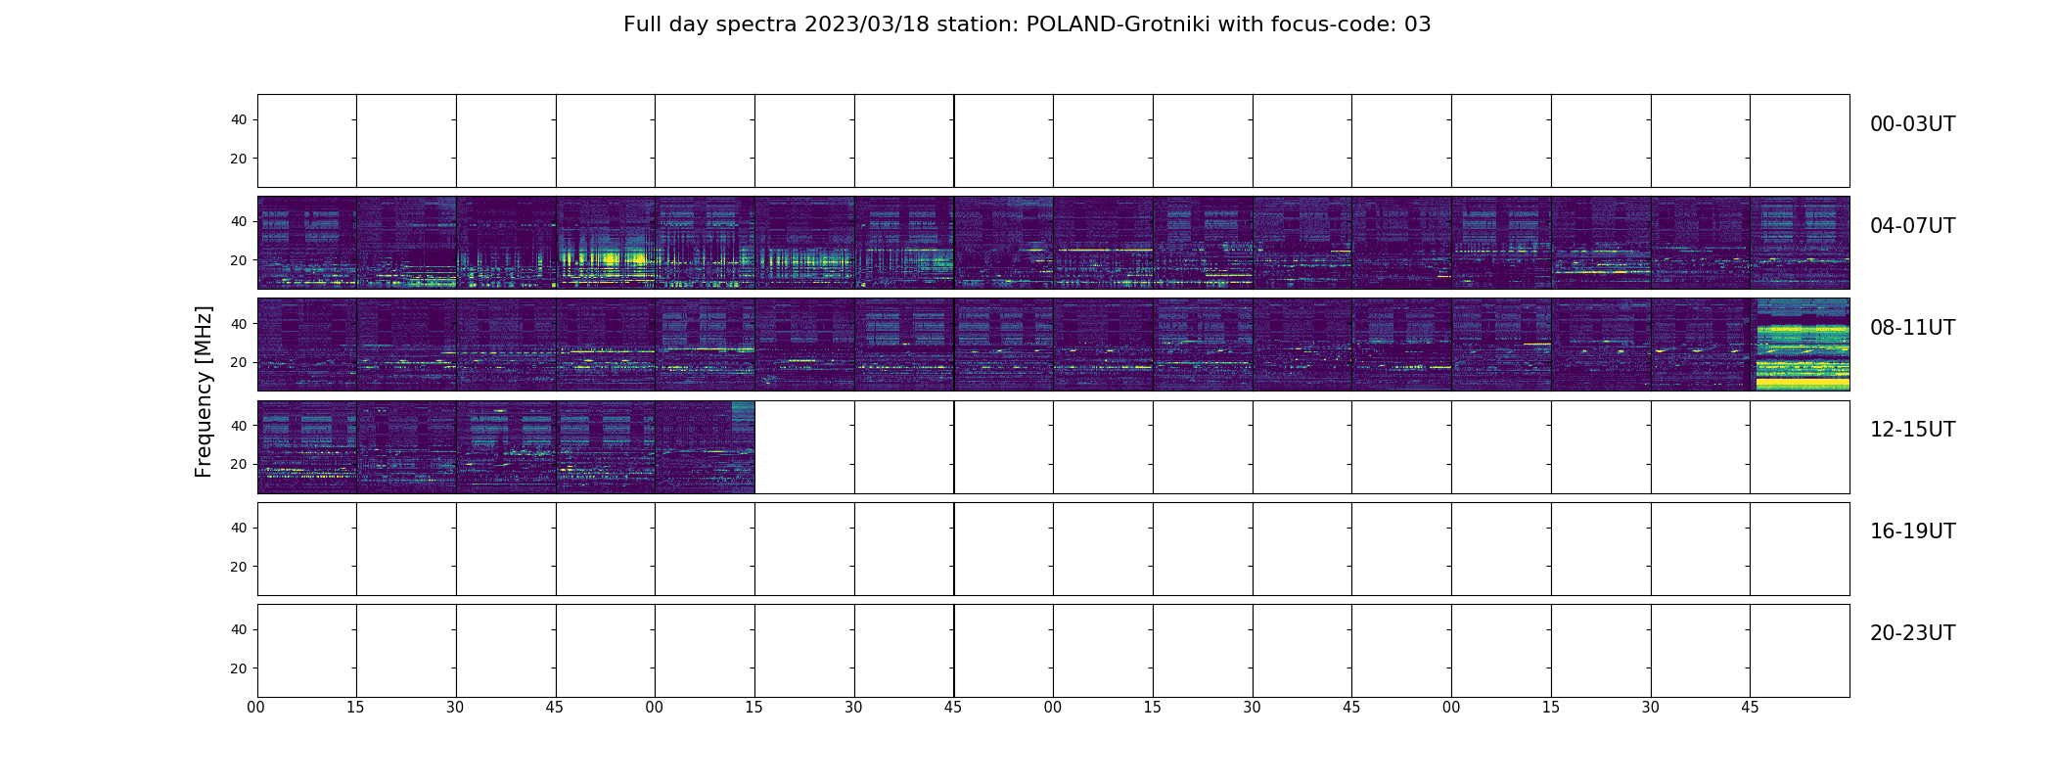Click the bright yellow-green burst spectrogram in 04-07UT row
This screenshot has height=783, width=2055.
click(x=606, y=243)
